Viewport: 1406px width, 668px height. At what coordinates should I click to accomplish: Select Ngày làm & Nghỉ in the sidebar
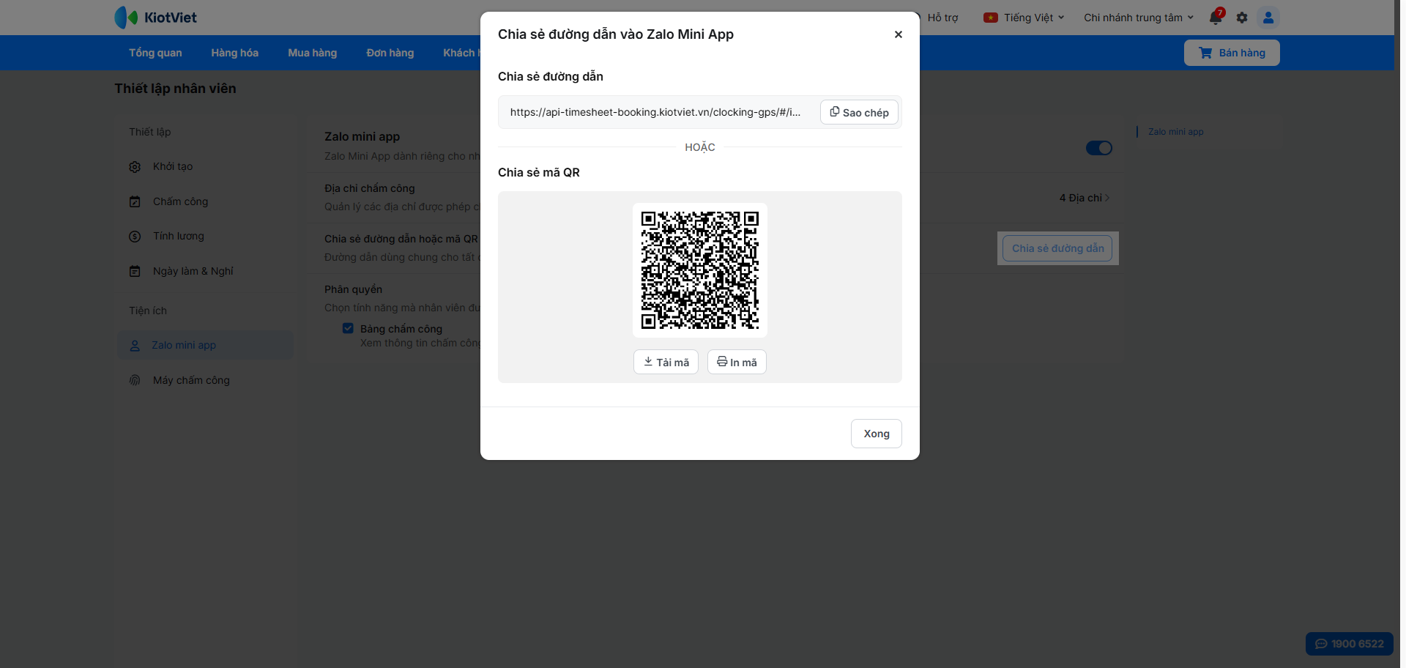205,271
